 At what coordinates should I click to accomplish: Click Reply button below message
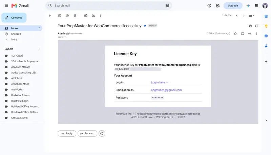tap(67, 133)
